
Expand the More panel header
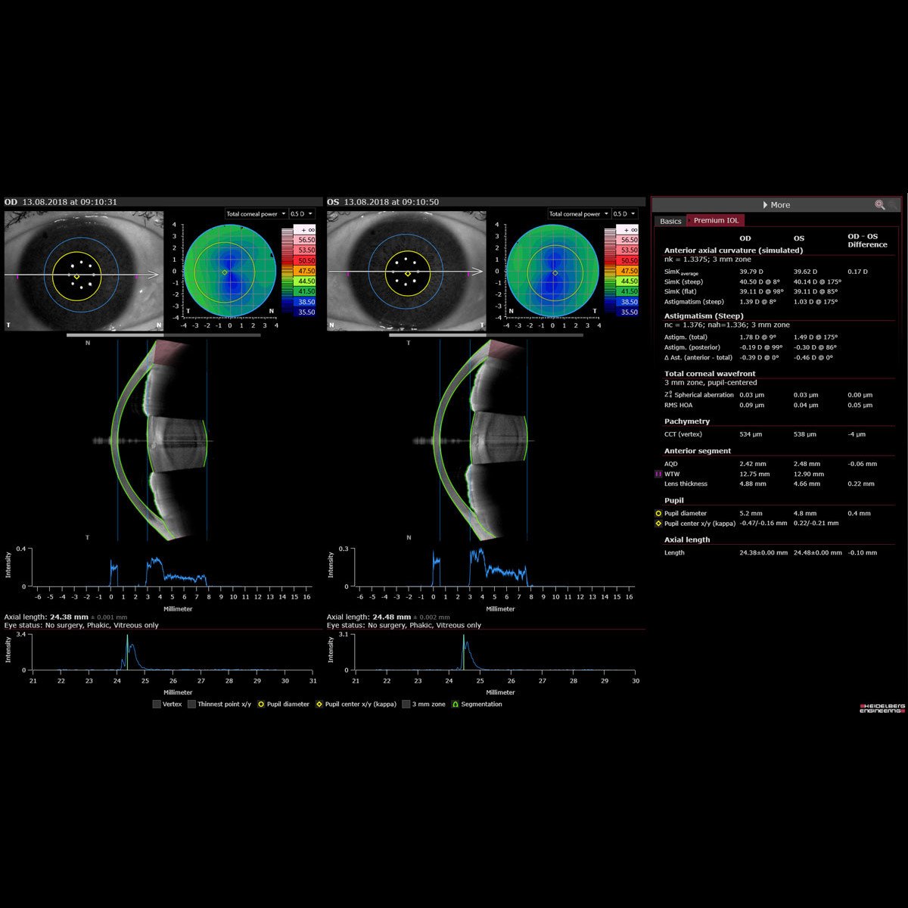pyautogui.click(x=776, y=205)
